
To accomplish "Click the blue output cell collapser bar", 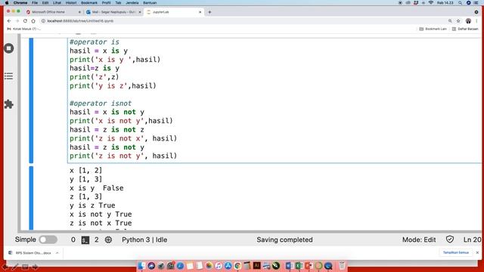I will 31,198.
